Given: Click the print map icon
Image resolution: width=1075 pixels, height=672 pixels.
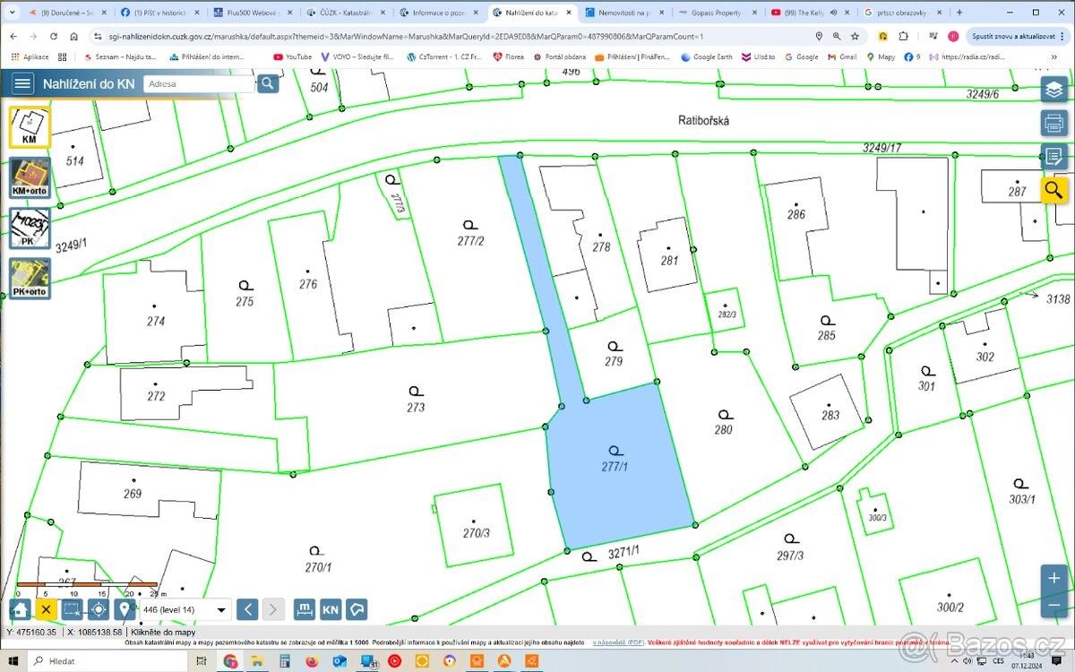Looking at the screenshot, I should 1053,123.
